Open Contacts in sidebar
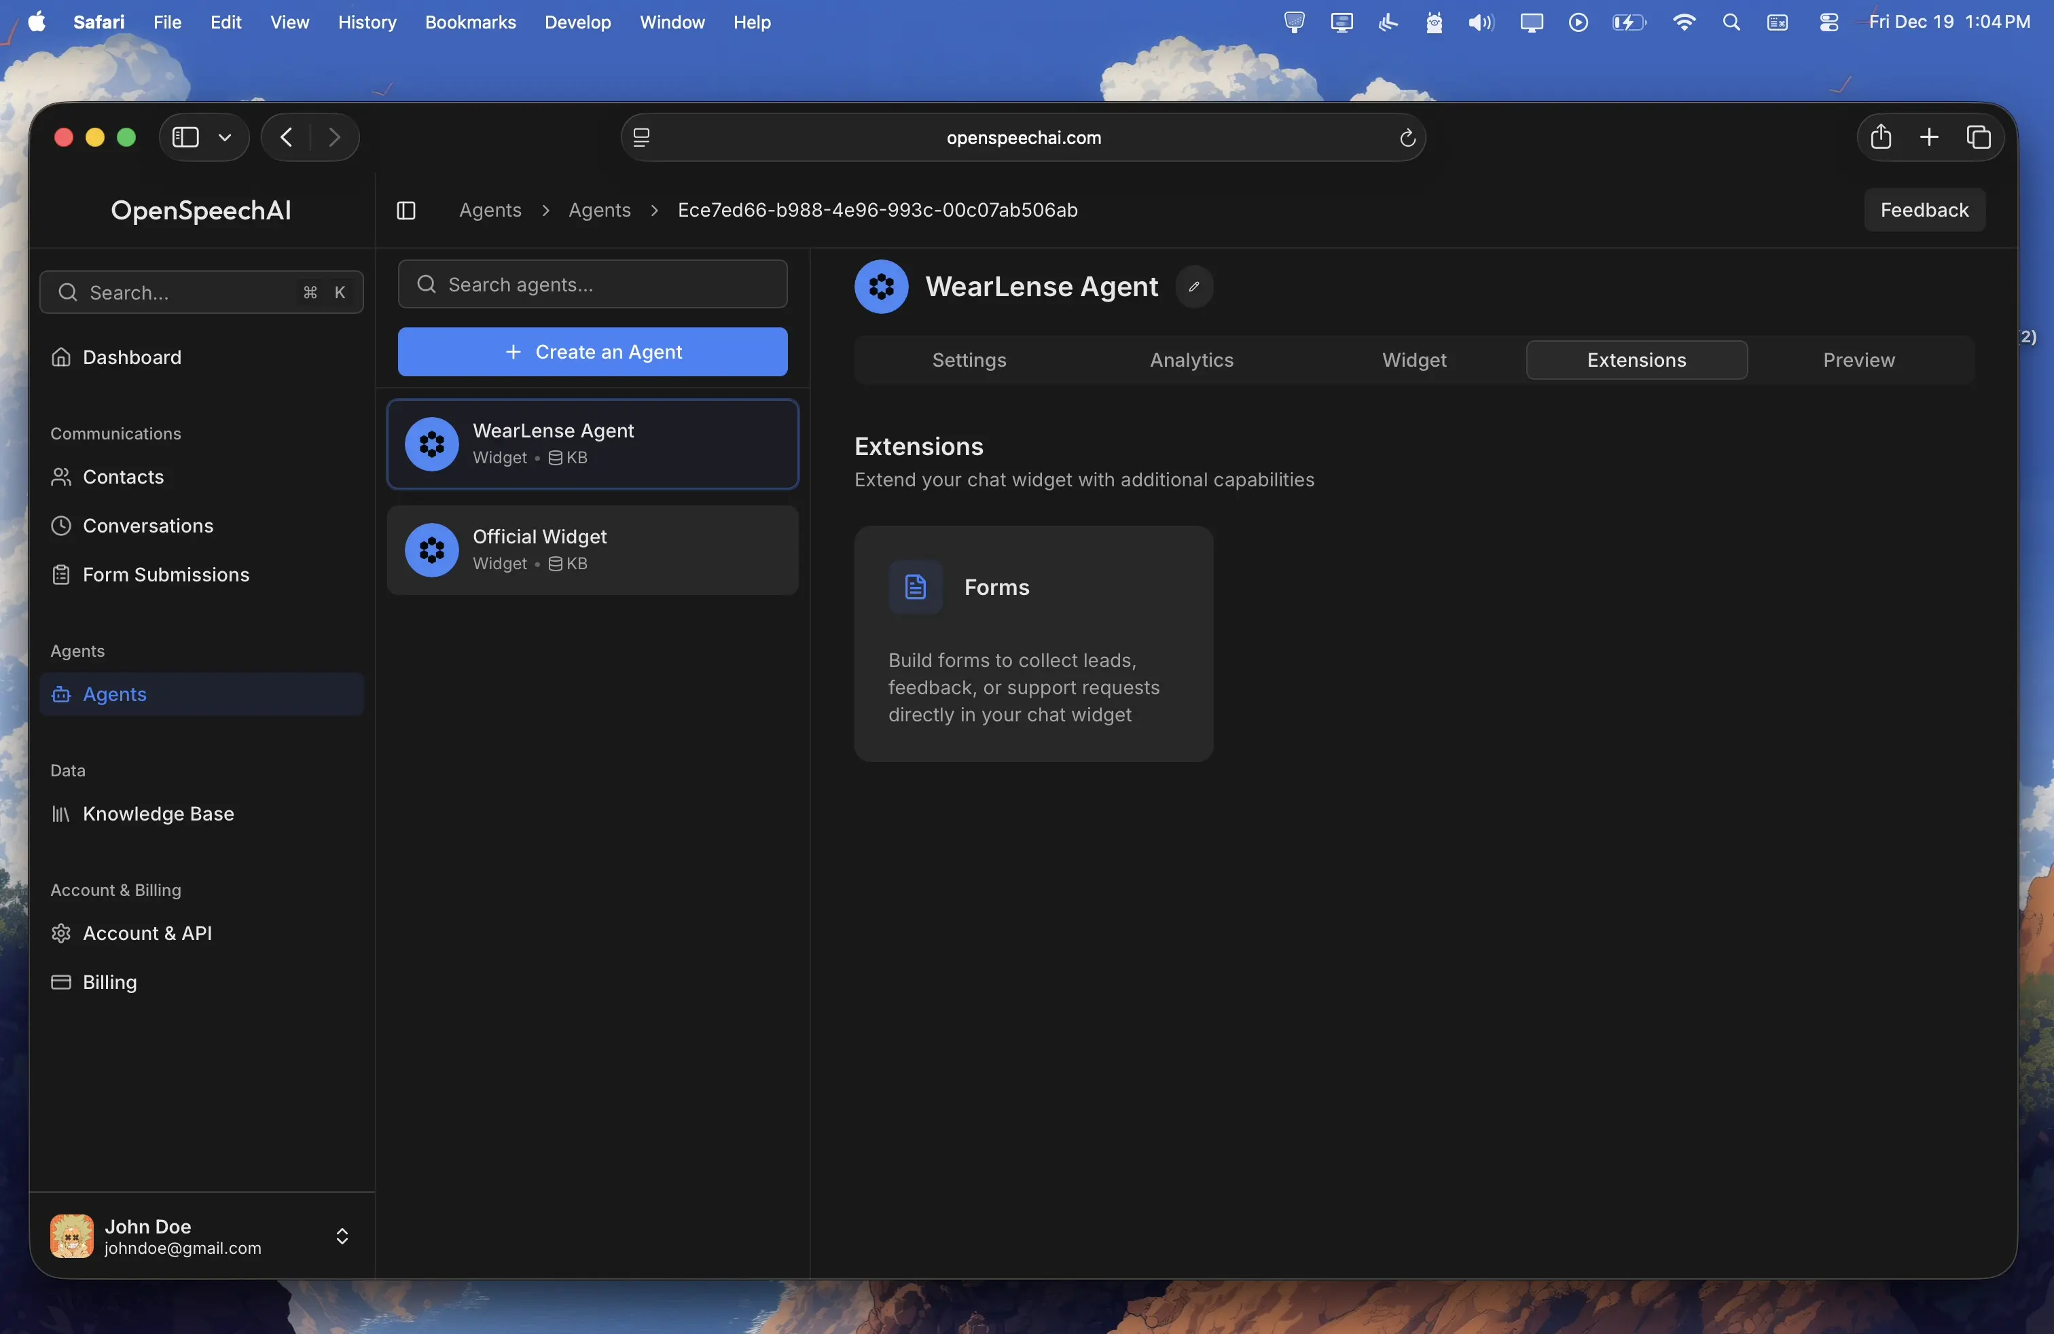The height and width of the screenshot is (1334, 2054). pos(201,477)
